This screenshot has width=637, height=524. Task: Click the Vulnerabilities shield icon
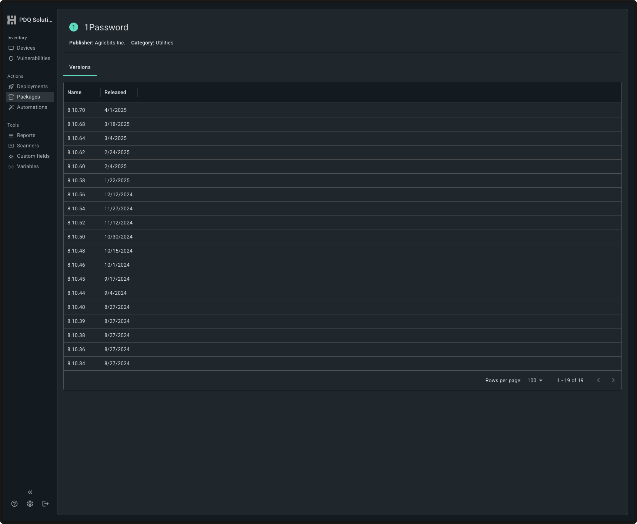pos(11,59)
